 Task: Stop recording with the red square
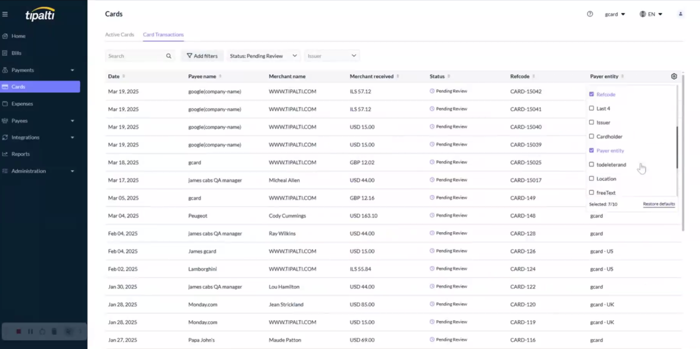[18, 331]
